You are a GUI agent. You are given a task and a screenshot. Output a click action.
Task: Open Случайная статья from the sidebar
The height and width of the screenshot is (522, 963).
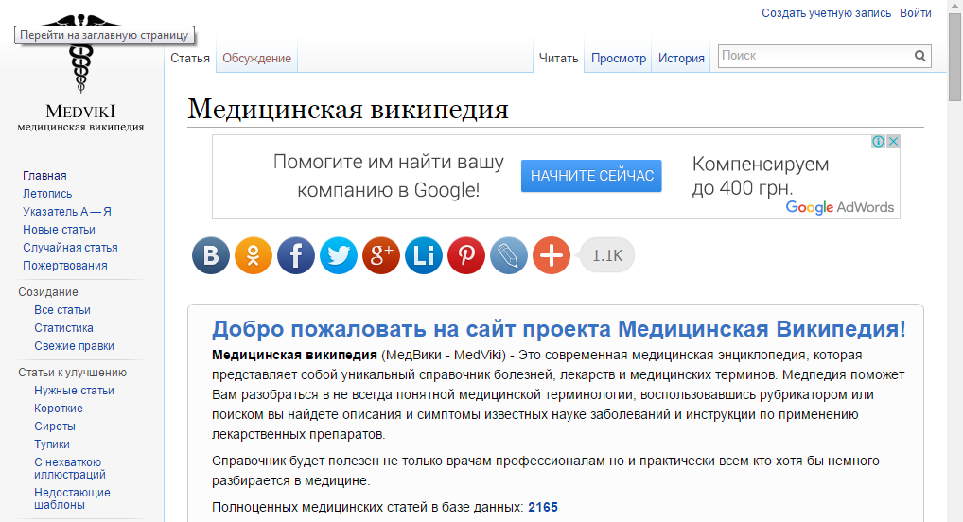[x=70, y=248]
